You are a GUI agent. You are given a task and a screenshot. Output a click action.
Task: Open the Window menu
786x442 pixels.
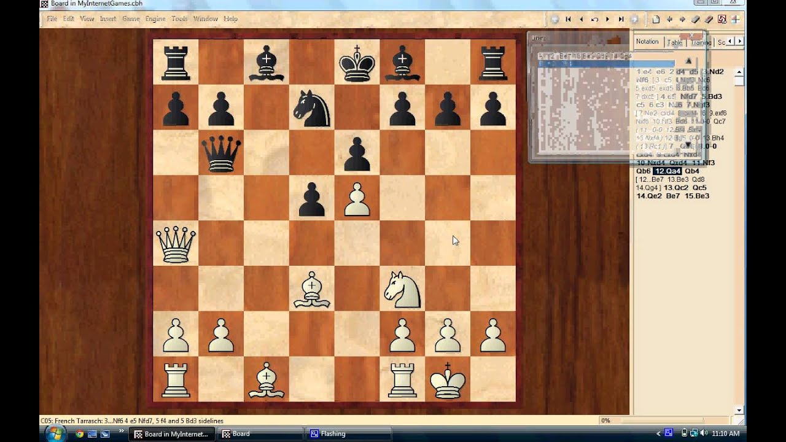pos(206,19)
